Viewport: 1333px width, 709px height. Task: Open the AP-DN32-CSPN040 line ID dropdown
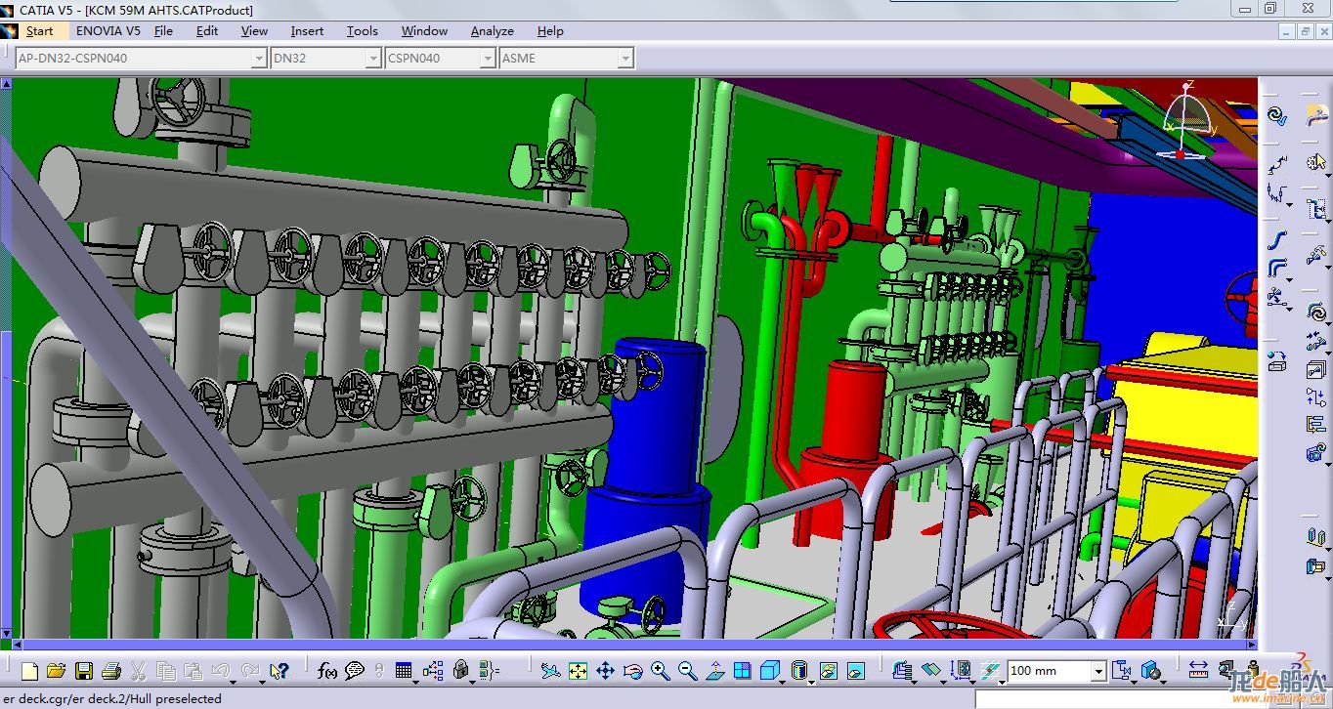(x=258, y=59)
